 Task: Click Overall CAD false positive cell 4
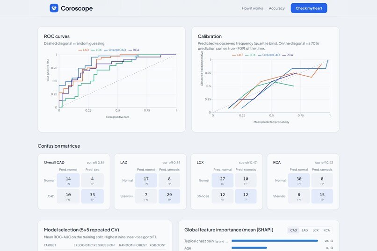point(92,180)
